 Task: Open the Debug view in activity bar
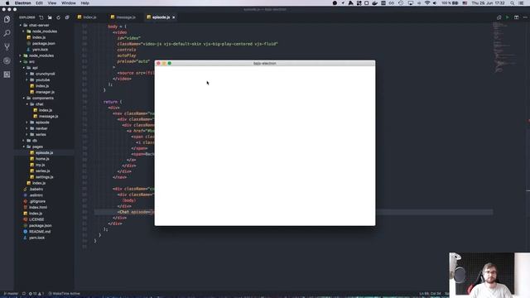click(7, 60)
